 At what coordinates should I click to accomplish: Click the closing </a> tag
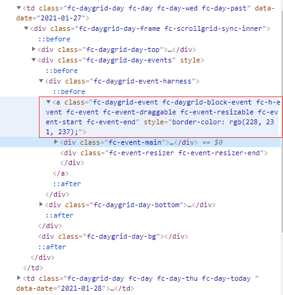[61, 173]
